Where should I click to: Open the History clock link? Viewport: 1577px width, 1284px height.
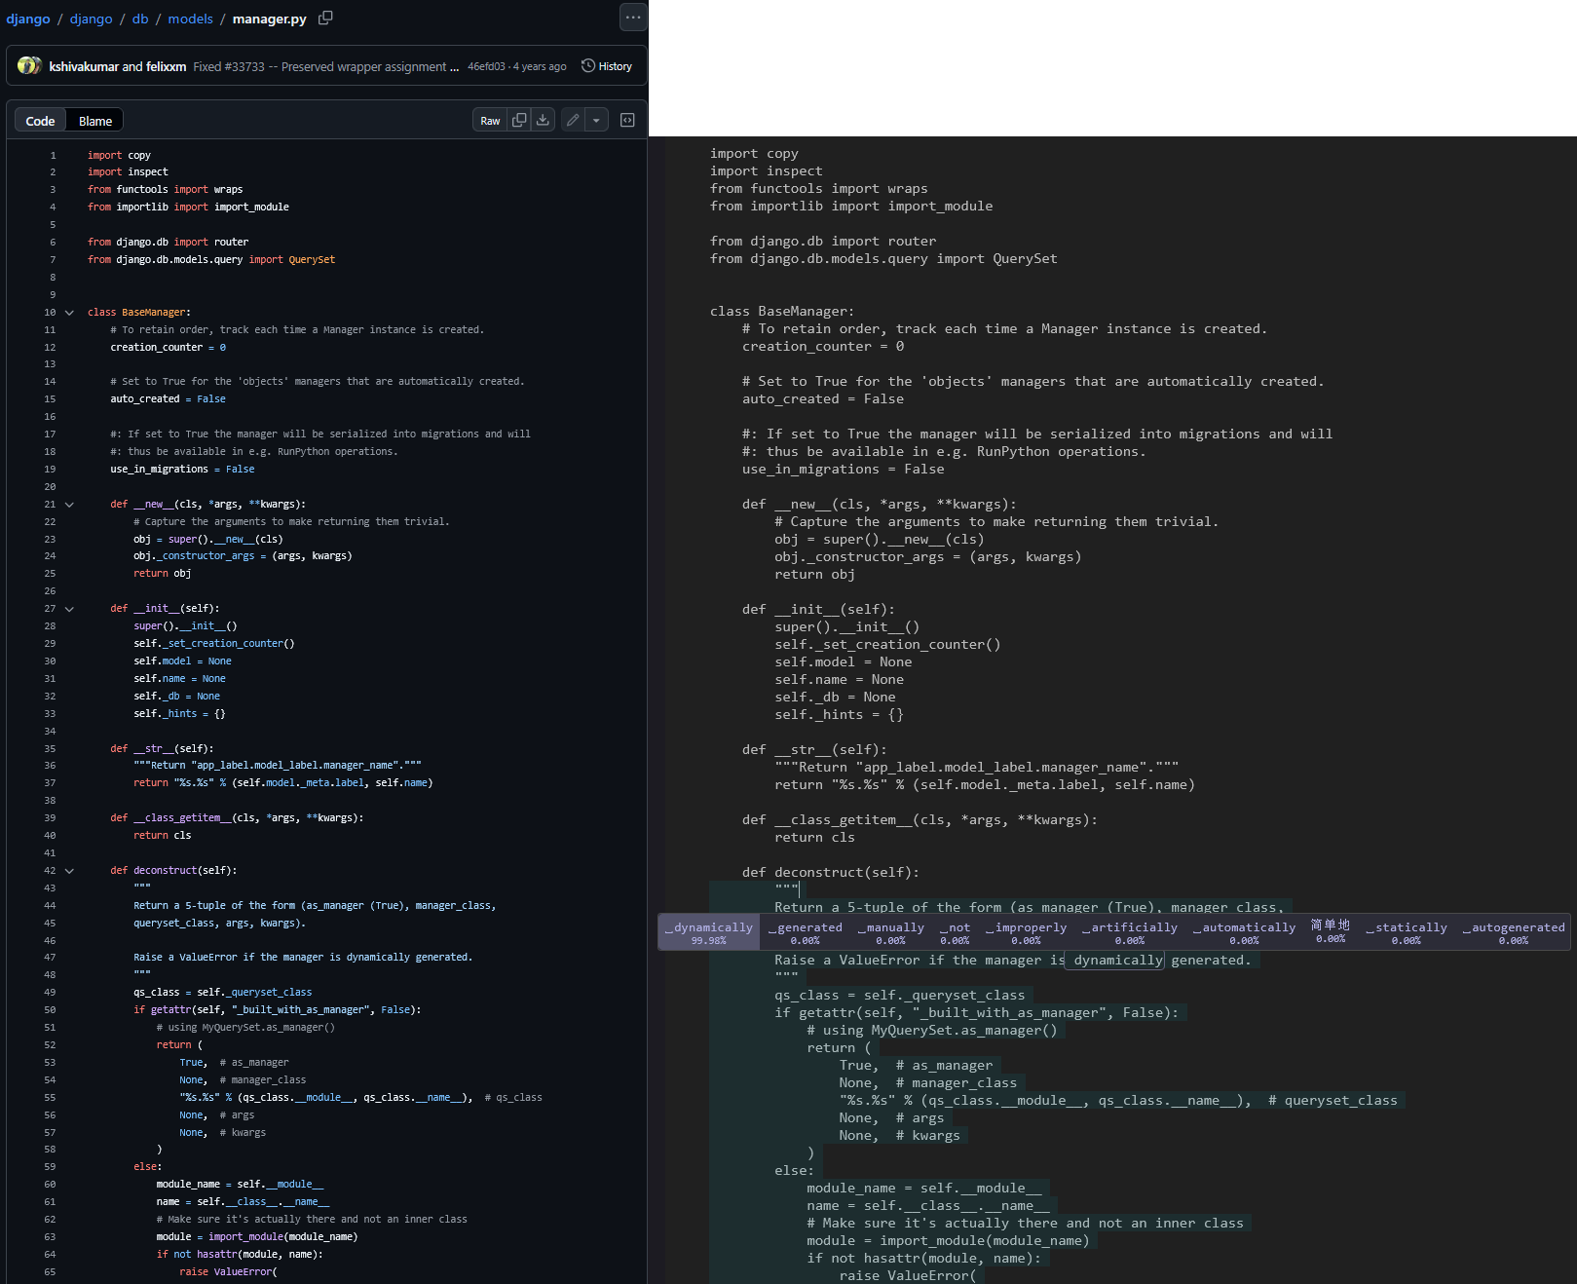607,66
